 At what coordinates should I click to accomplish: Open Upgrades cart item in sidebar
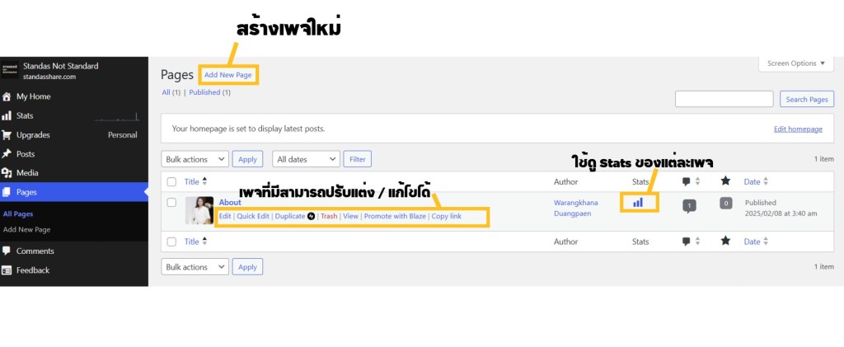coord(33,134)
